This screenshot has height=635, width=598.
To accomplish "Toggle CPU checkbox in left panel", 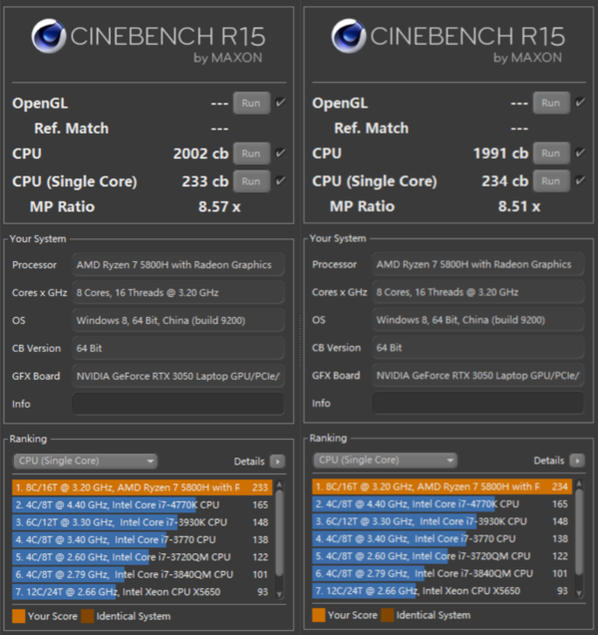I will point(280,153).
